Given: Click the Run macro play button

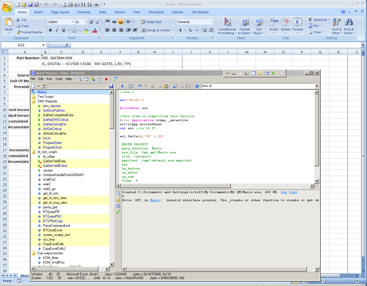Looking at the screenshot, I should [123, 86].
